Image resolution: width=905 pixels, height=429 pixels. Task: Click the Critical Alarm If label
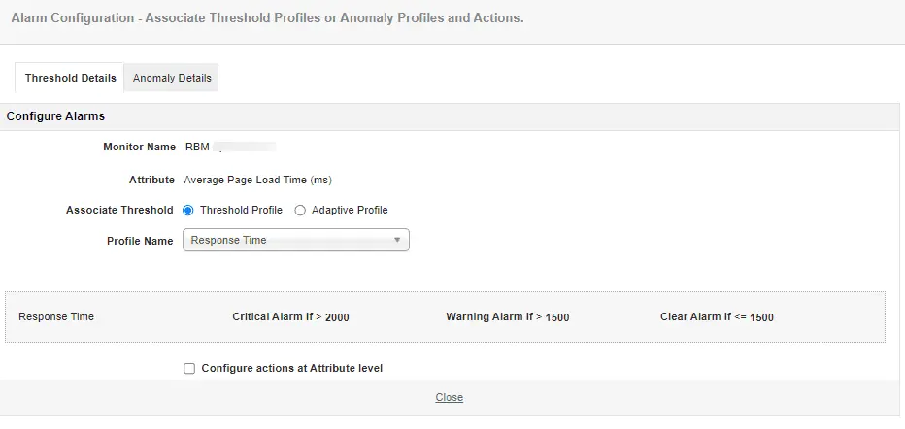tap(276, 316)
